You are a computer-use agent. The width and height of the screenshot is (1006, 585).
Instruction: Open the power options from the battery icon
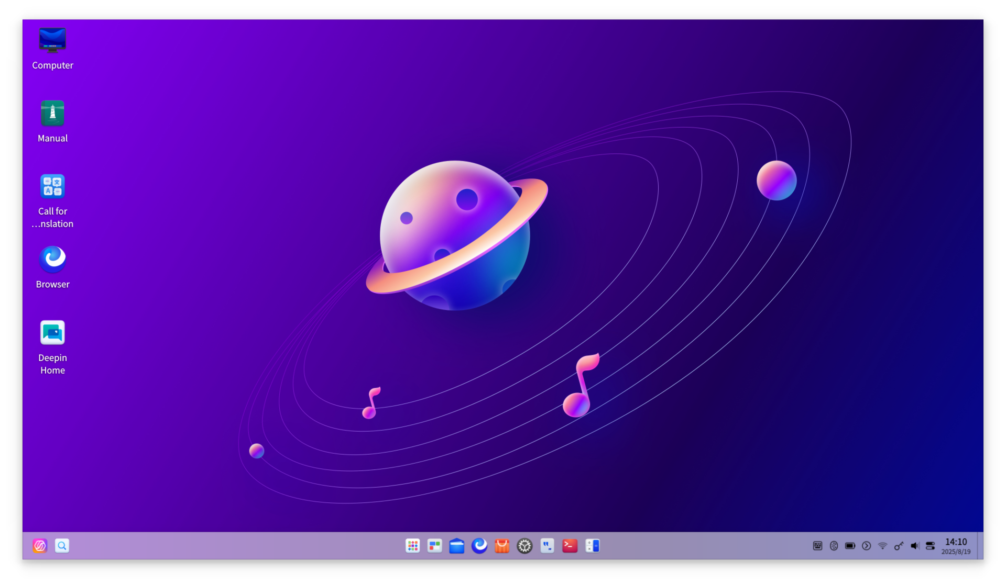[850, 545]
